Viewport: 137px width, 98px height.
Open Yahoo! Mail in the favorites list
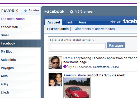pos(20,27)
